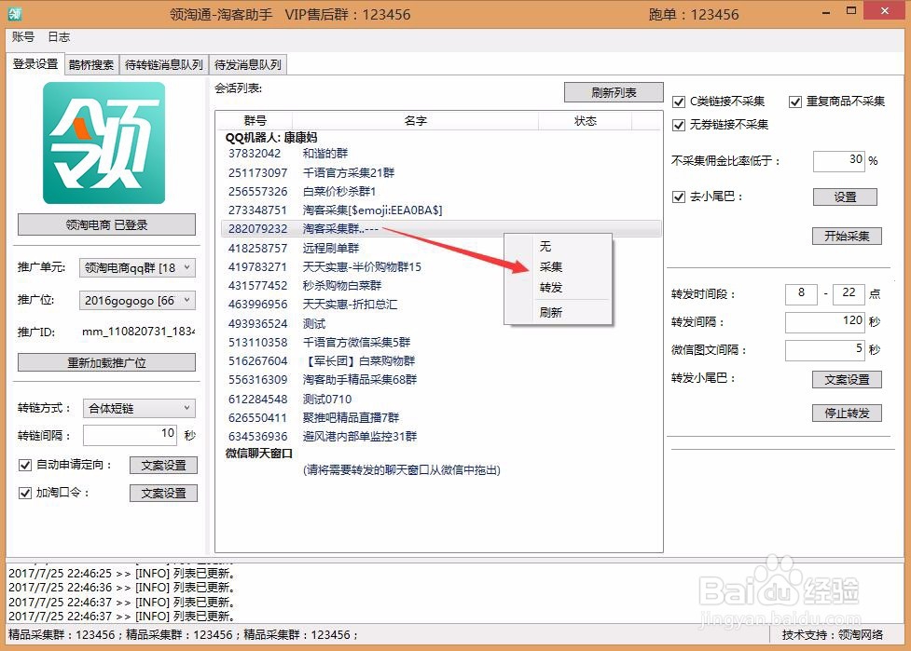The width and height of the screenshot is (911, 651).
Task: Click the 停止转发 button
Action: [846, 413]
